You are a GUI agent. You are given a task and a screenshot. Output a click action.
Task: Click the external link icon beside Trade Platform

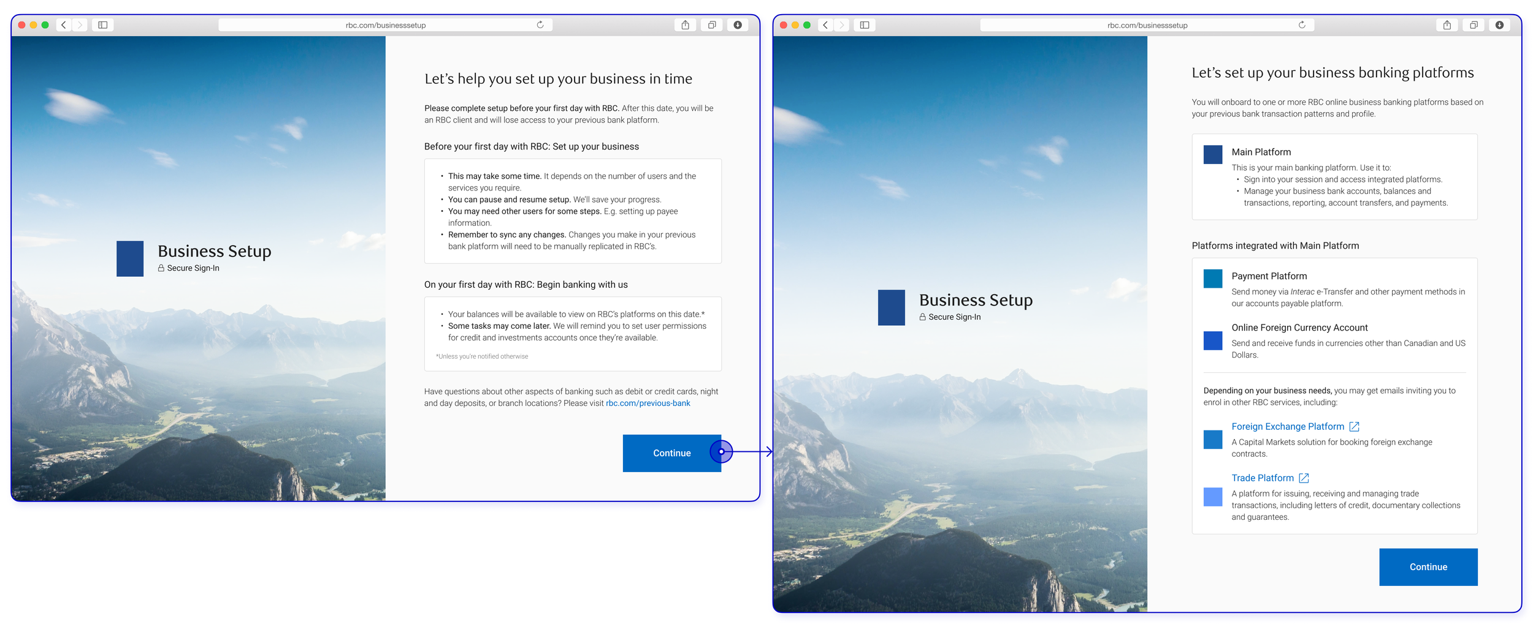coord(1304,478)
